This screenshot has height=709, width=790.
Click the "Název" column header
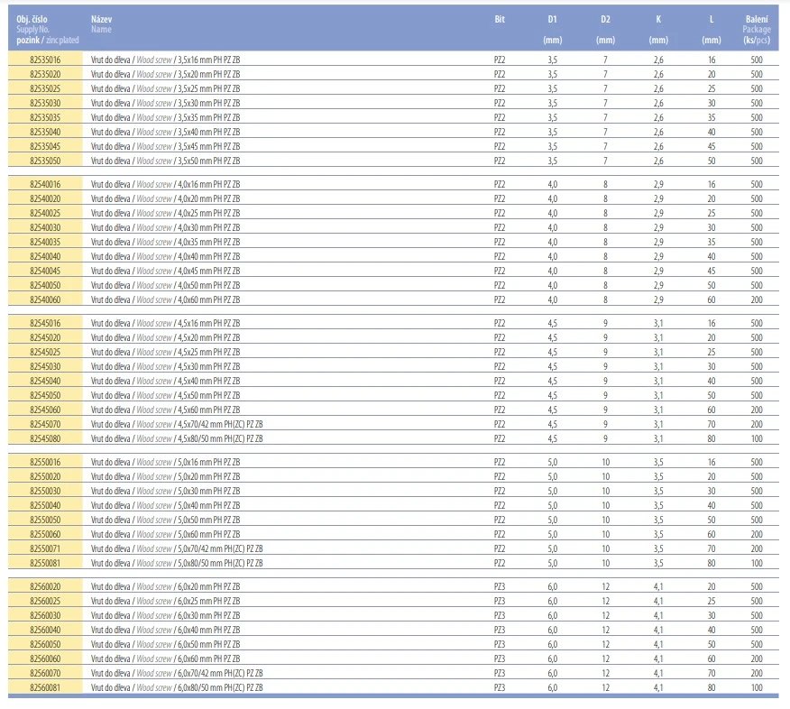102,18
